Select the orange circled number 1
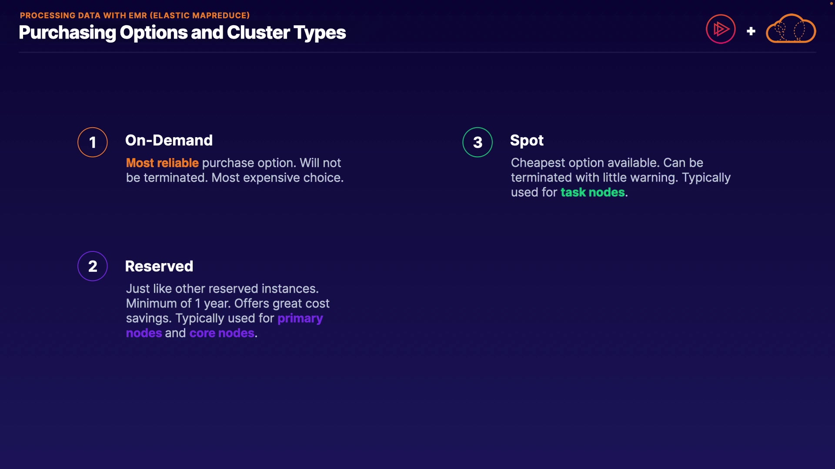 tap(93, 142)
